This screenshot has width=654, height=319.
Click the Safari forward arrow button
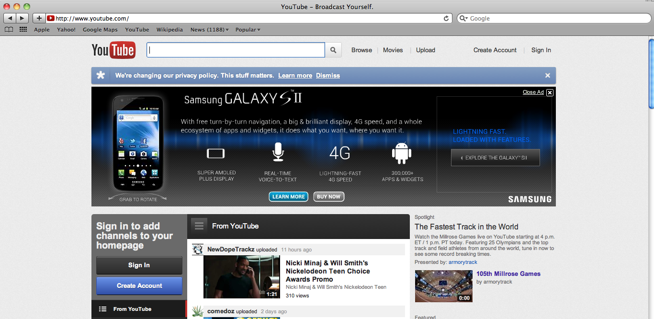pyautogui.click(x=23, y=18)
